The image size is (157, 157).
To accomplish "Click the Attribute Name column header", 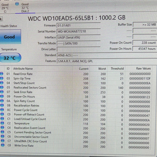I will point(23,69).
